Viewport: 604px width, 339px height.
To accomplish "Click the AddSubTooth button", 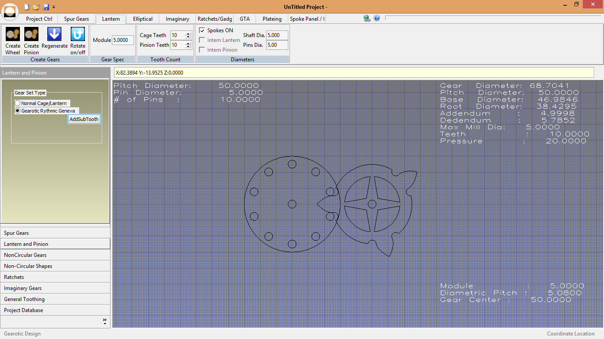I will [x=84, y=119].
